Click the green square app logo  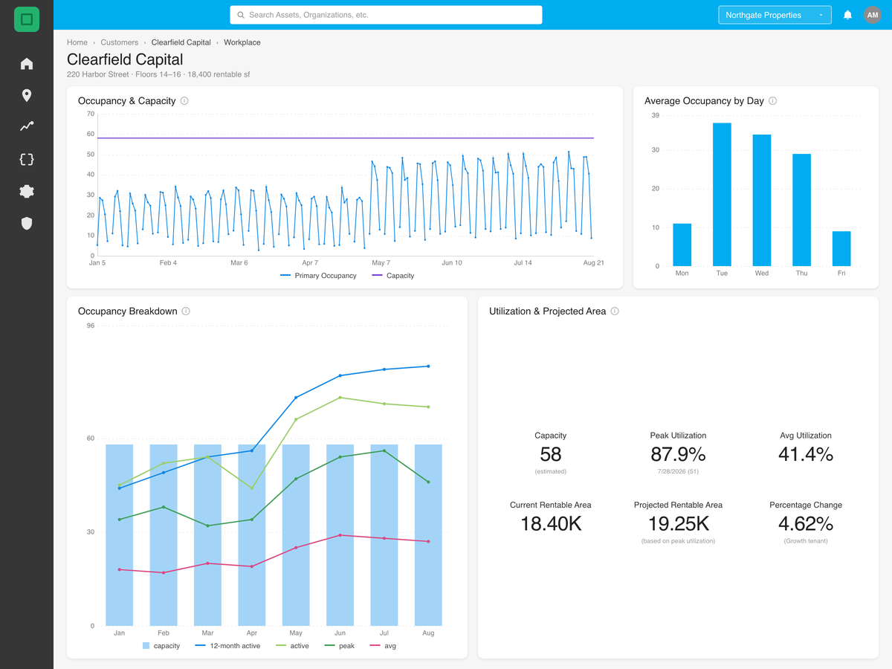[x=27, y=19]
